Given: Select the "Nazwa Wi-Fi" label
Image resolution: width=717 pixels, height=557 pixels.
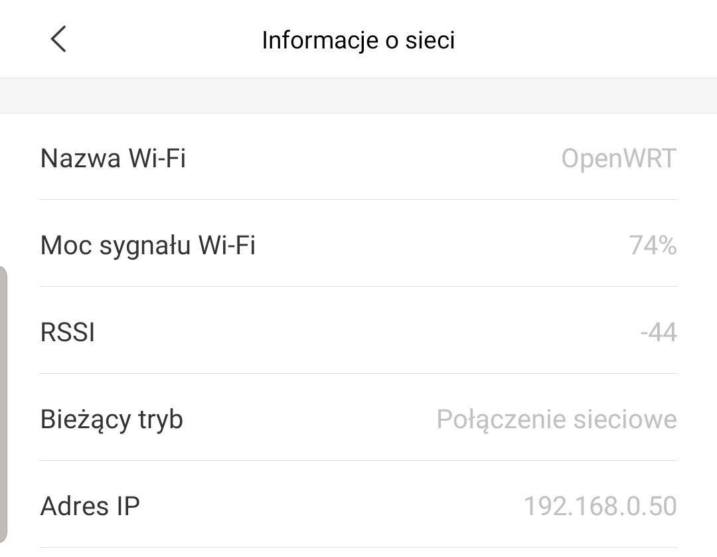Looking at the screenshot, I should coord(113,159).
